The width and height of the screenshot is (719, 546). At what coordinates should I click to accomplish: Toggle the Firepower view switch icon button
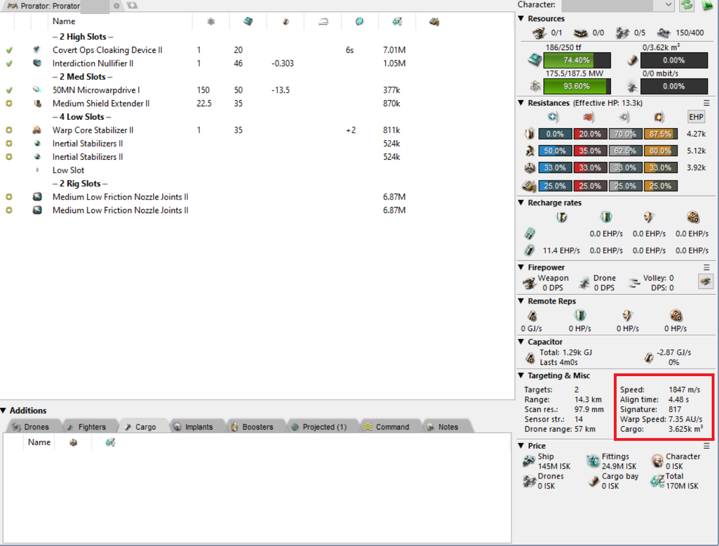705,281
